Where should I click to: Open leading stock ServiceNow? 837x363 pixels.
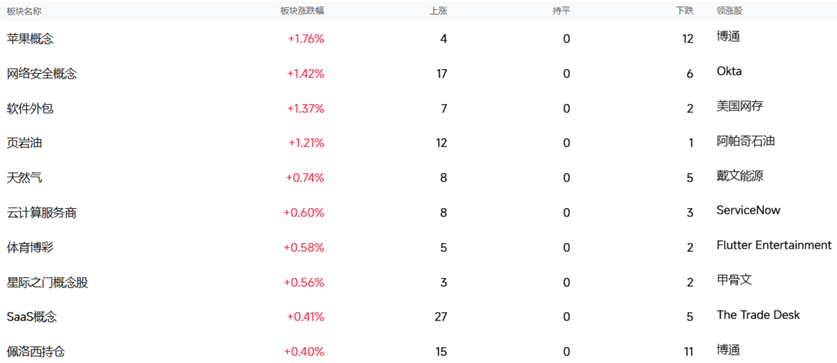[748, 210]
